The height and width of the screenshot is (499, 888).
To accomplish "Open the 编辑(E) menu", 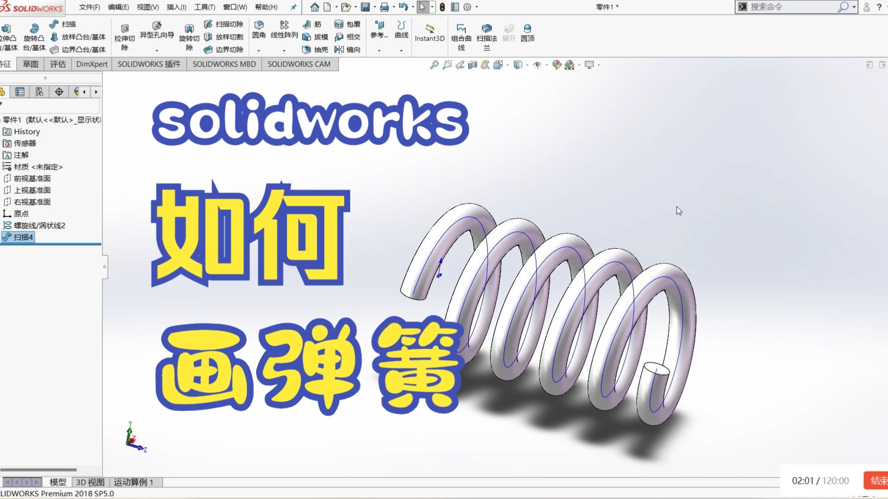I will [118, 7].
